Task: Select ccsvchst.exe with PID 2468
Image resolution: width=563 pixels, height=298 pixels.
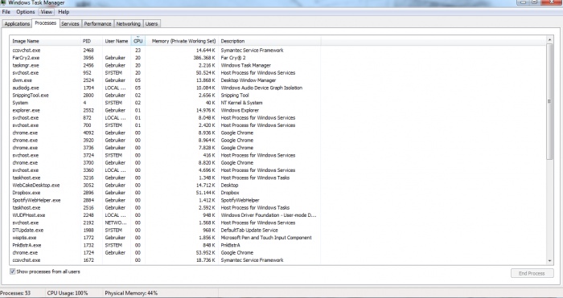Action: tap(165, 51)
